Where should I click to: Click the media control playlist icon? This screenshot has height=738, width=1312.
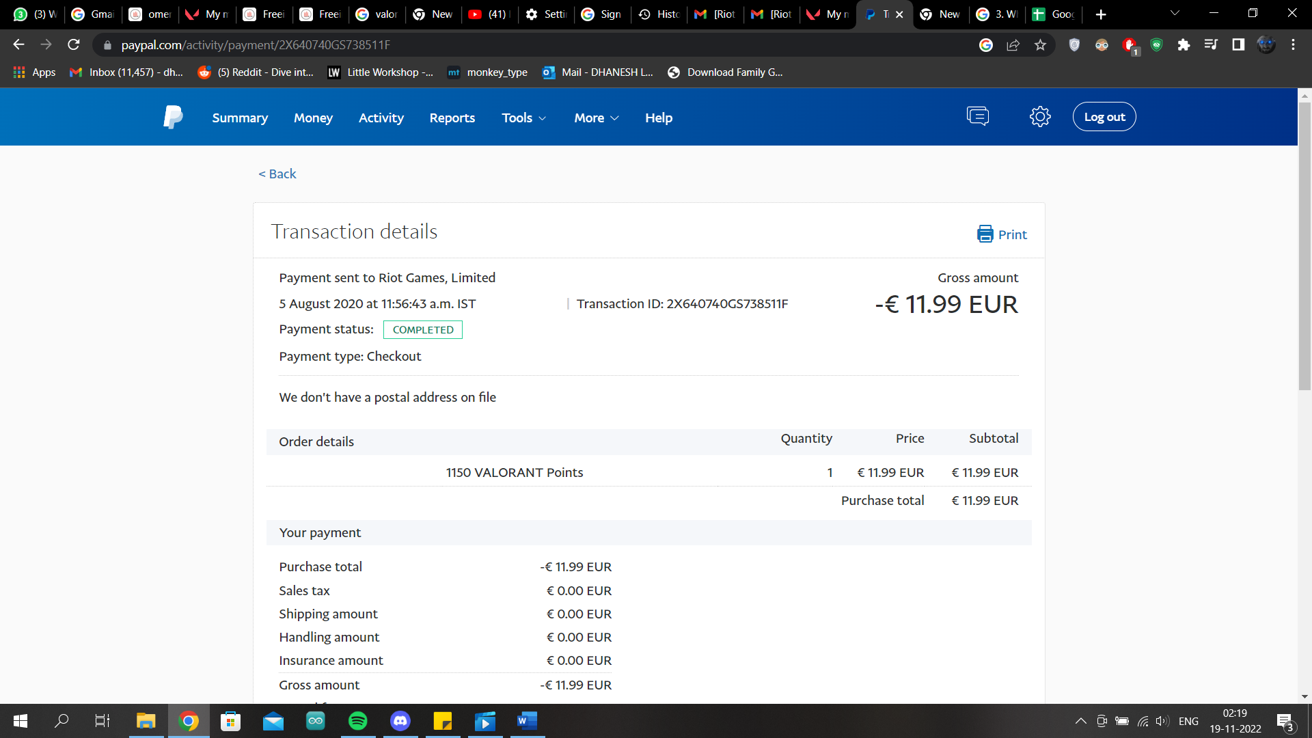click(x=1211, y=45)
